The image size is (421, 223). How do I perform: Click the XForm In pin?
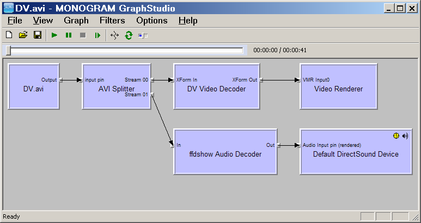point(173,80)
